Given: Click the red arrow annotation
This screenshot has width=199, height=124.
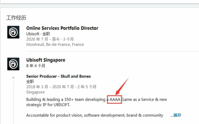Looking at the screenshot, I should (x=122, y=86).
